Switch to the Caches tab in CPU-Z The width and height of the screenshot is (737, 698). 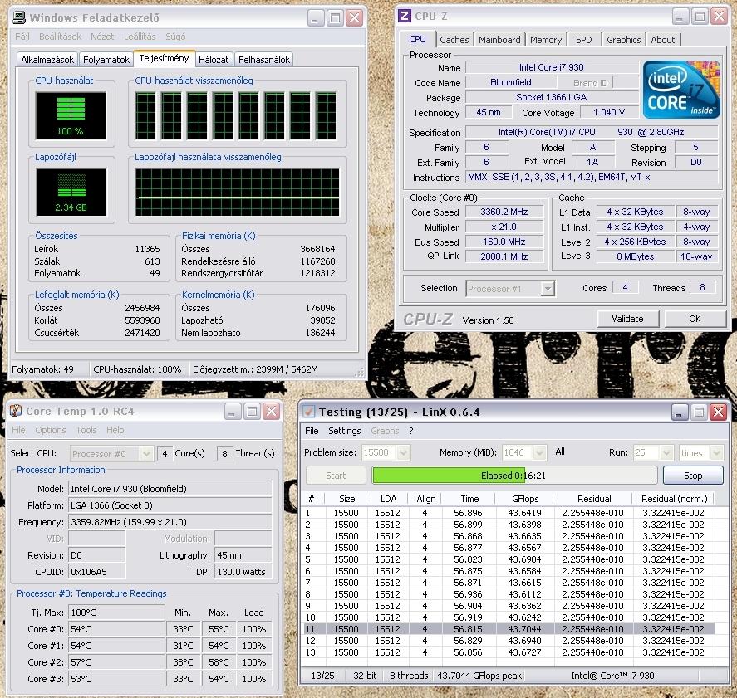pyautogui.click(x=454, y=40)
